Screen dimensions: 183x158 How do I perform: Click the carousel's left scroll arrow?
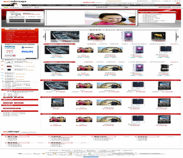44,37
